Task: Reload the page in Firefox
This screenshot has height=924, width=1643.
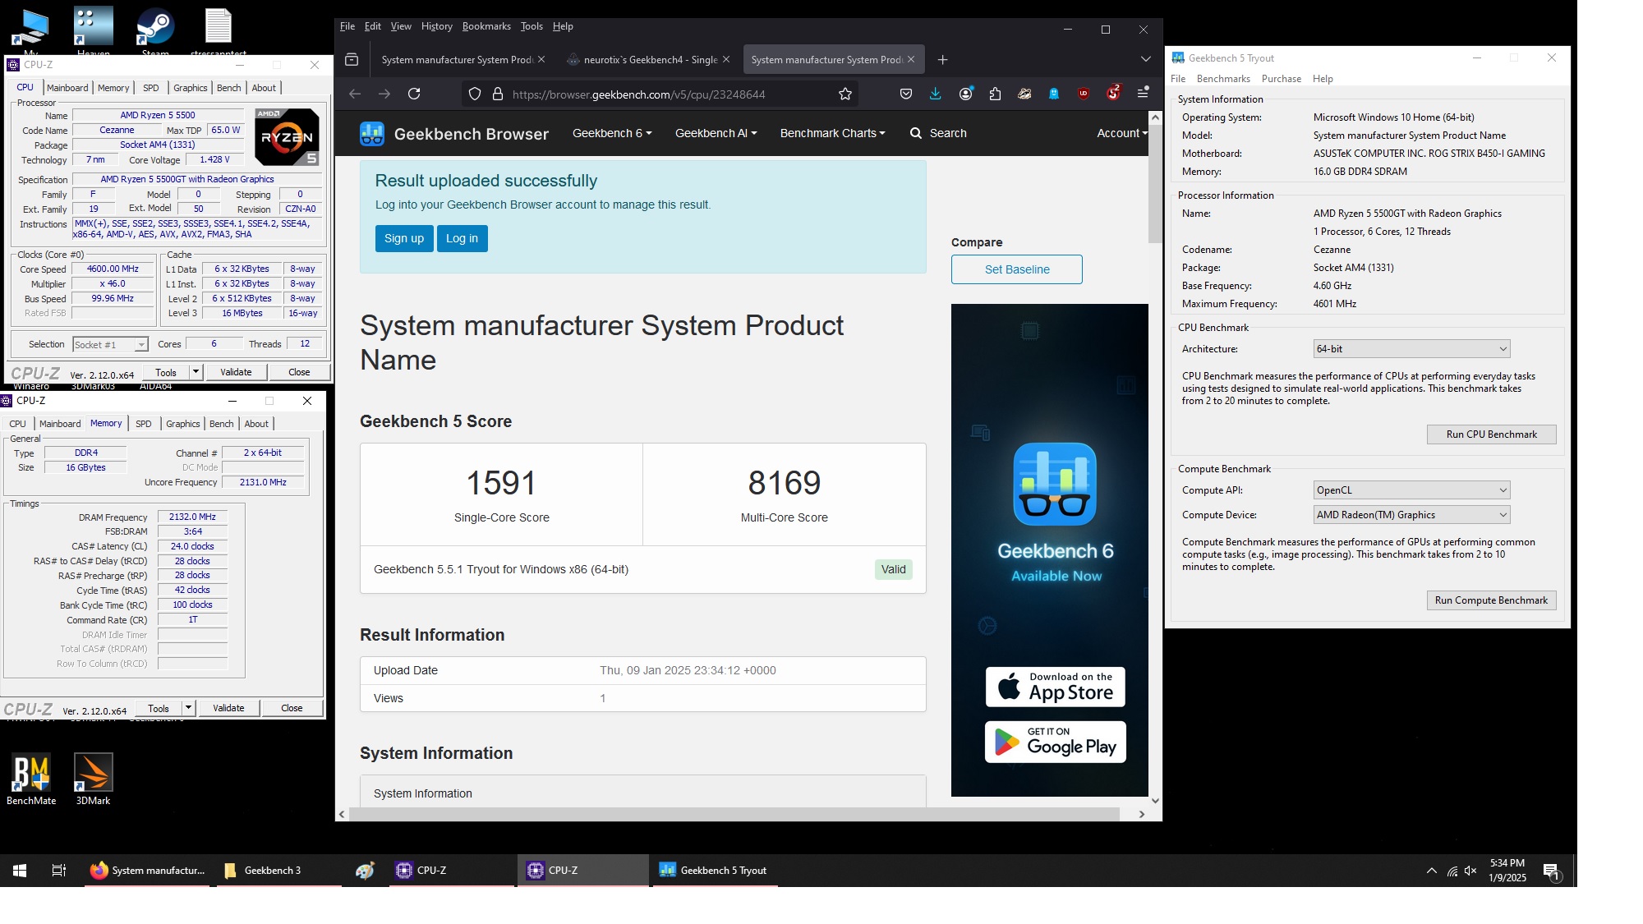Action: coord(414,94)
